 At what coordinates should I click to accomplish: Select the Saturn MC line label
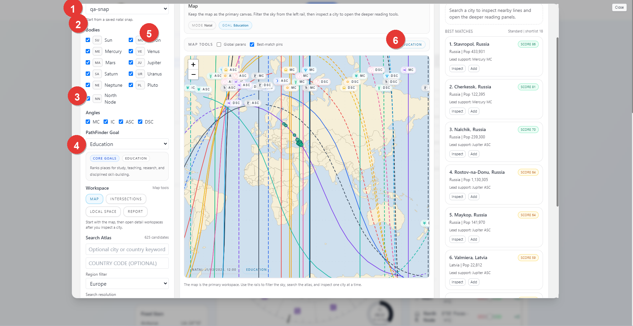click(x=310, y=88)
